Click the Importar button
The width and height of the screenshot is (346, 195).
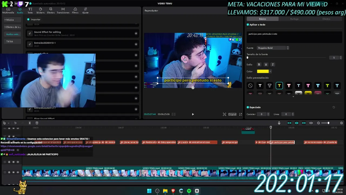tap(34, 19)
